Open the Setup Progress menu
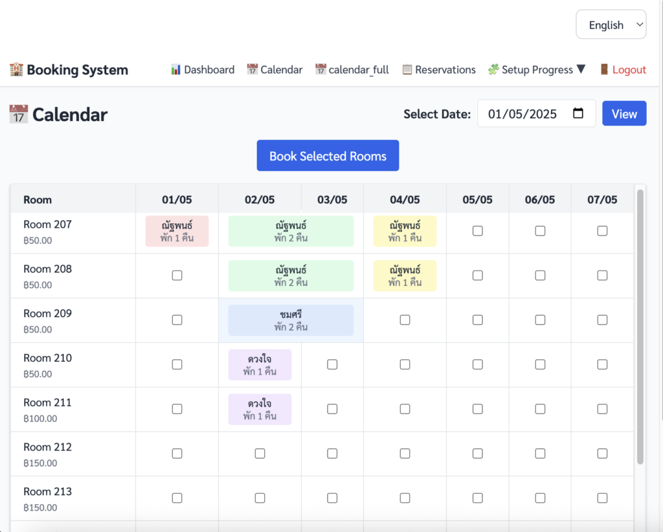This screenshot has height=532, width=663. (x=537, y=70)
